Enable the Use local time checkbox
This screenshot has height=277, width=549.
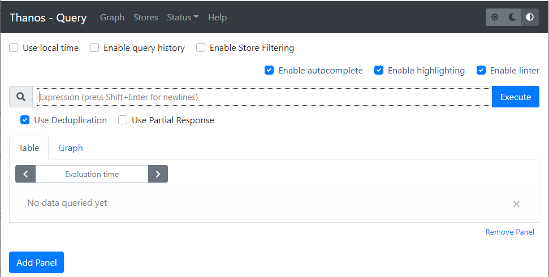[14, 48]
